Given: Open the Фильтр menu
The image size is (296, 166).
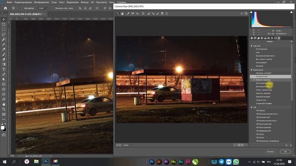Looking at the screenshot, I should click(84, 2).
